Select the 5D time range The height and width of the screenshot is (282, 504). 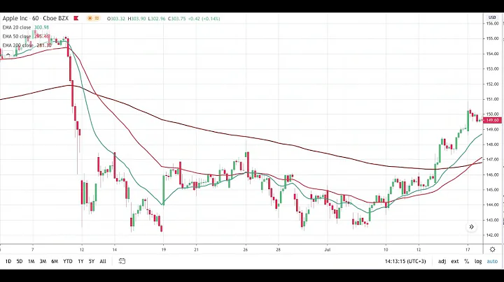pos(20,262)
